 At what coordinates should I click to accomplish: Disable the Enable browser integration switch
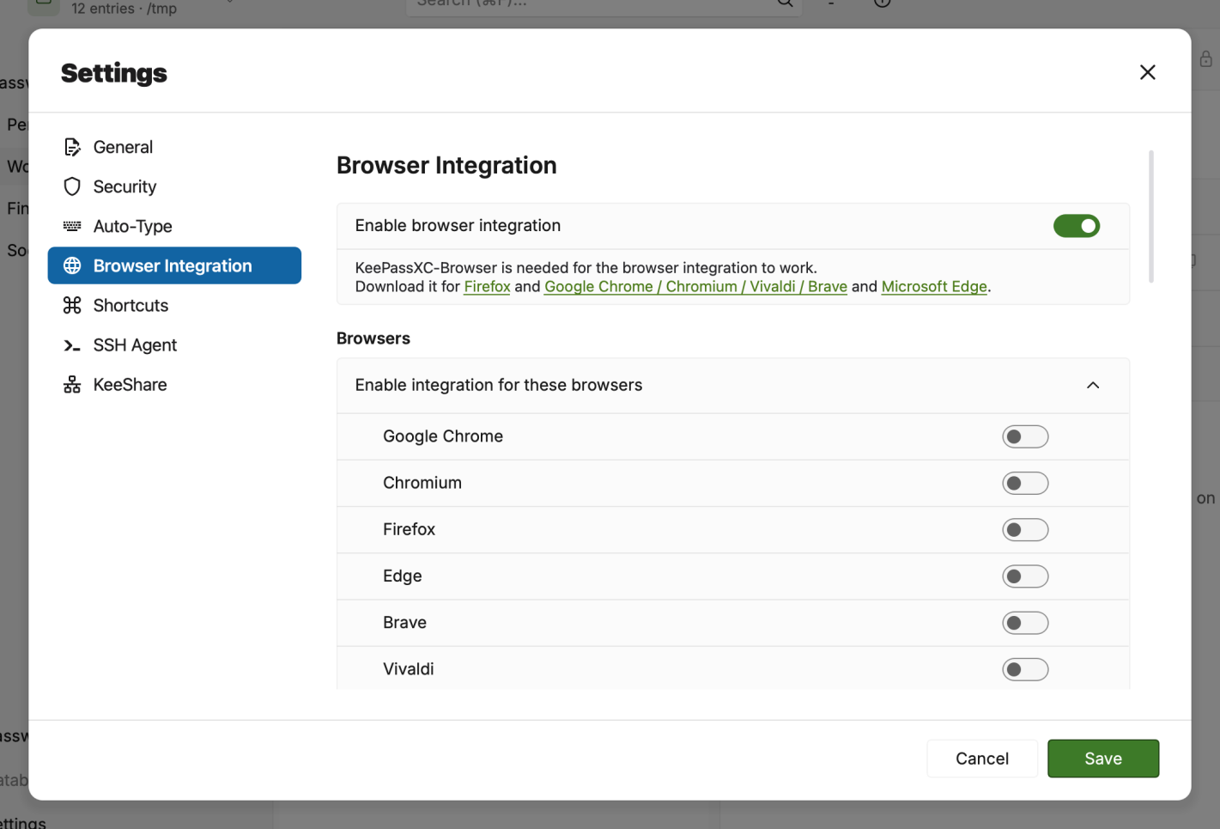(1077, 226)
